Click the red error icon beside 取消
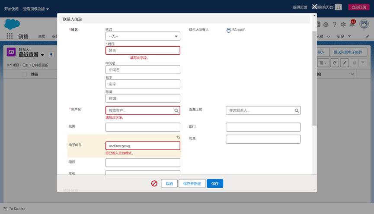 (x=154, y=183)
